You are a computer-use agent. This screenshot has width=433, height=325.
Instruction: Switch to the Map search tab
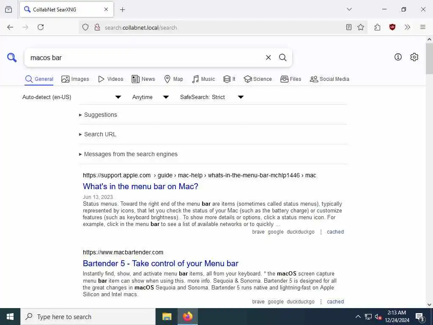[173, 79]
